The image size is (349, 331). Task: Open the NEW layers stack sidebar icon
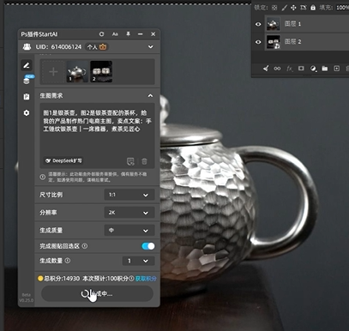tap(27, 81)
